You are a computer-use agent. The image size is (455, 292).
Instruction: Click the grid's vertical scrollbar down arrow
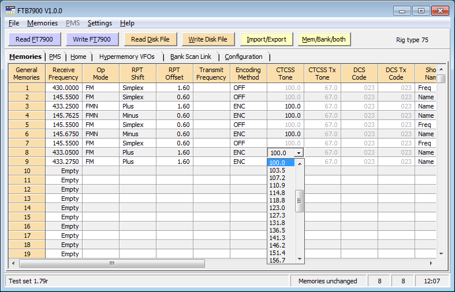click(441, 253)
